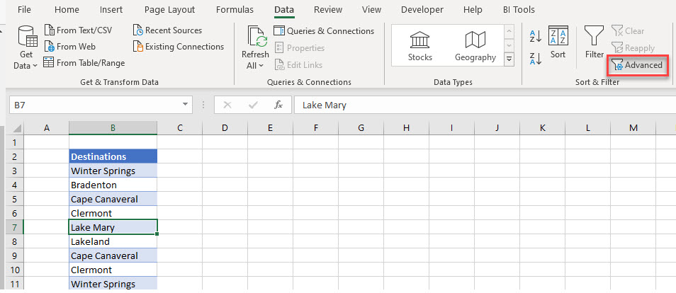
Task: Open the Name Box dropdown arrow
Action: pyautogui.click(x=186, y=105)
